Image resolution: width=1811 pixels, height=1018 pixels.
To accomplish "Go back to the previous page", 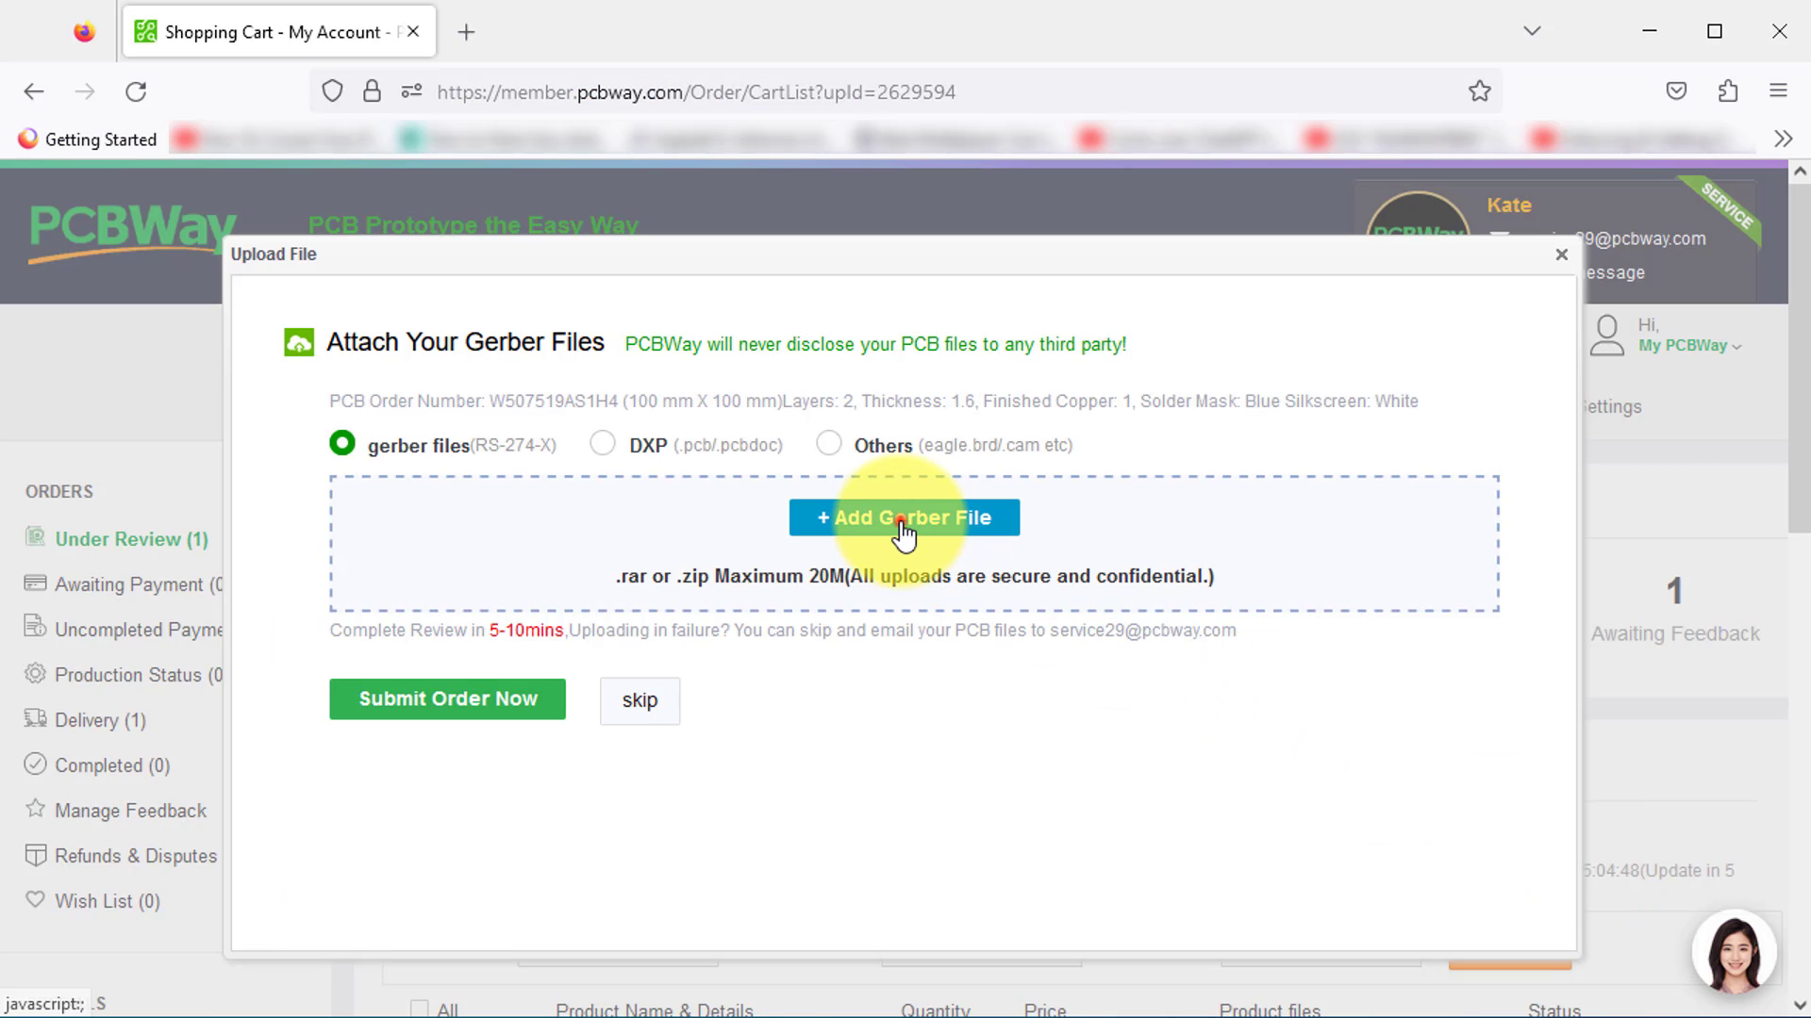I will [34, 91].
